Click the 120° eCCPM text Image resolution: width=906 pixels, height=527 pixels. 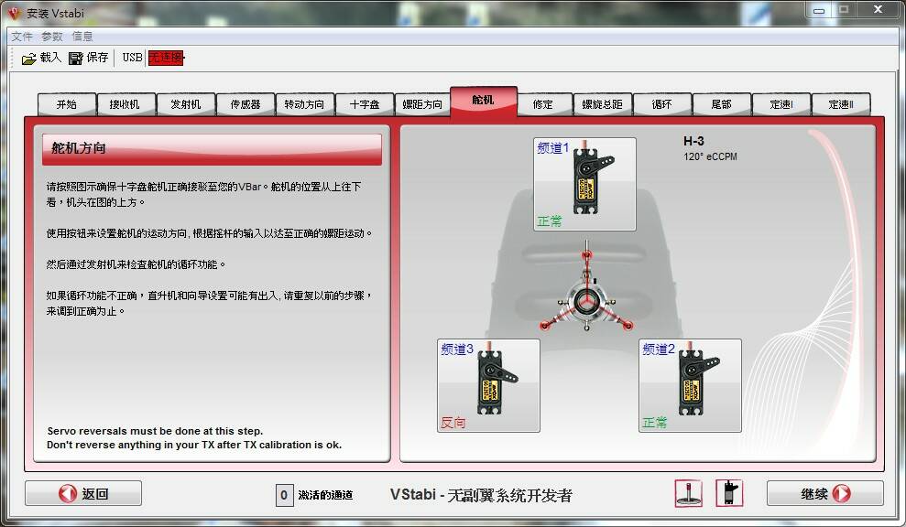(710, 156)
